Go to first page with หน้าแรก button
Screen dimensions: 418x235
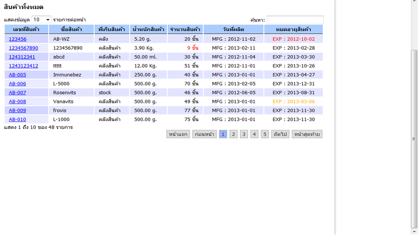tap(178, 134)
